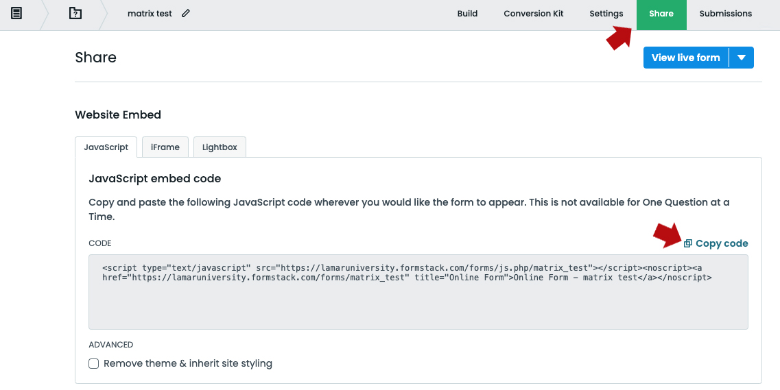Click the 'CODE' label
The image size is (780, 390).
(100, 243)
